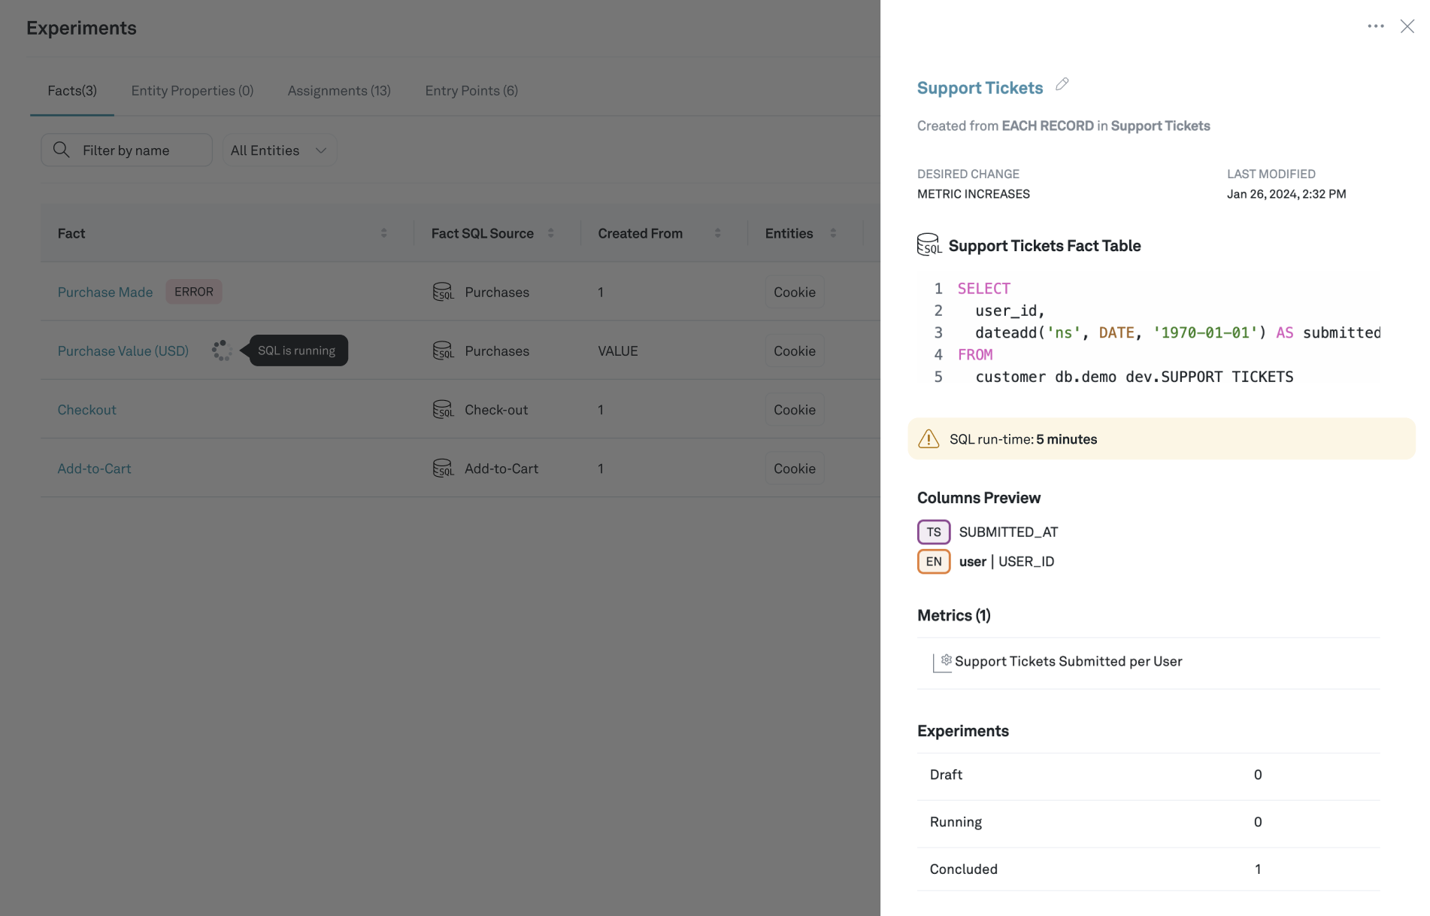The height and width of the screenshot is (916, 1430).
Task: Click the SQL icon next to Support Tickets Fact Table
Action: coord(929,245)
